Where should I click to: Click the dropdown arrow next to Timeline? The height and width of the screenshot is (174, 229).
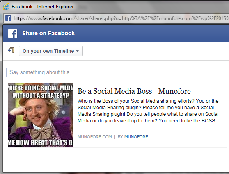pyautogui.click(x=78, y=51)
